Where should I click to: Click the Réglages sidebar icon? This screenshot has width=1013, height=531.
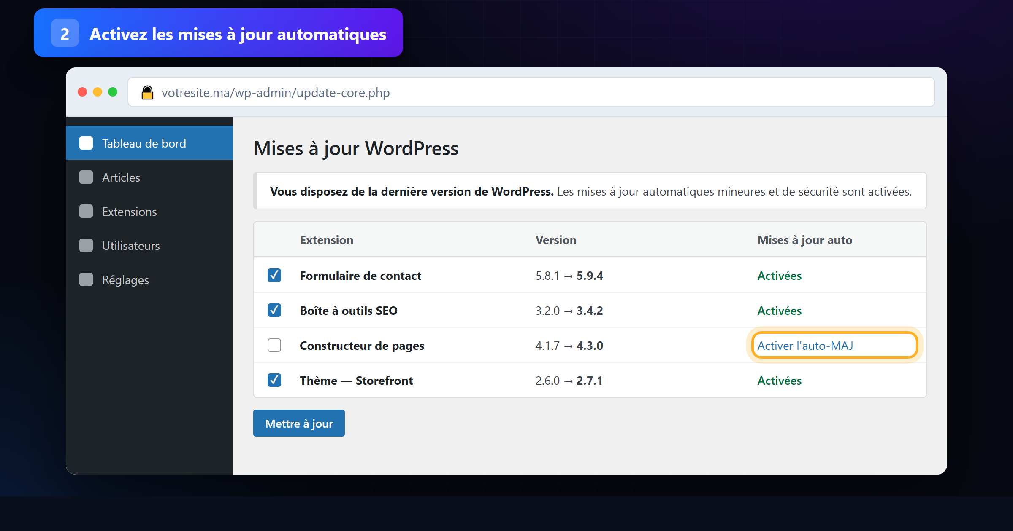coord(86,279)
